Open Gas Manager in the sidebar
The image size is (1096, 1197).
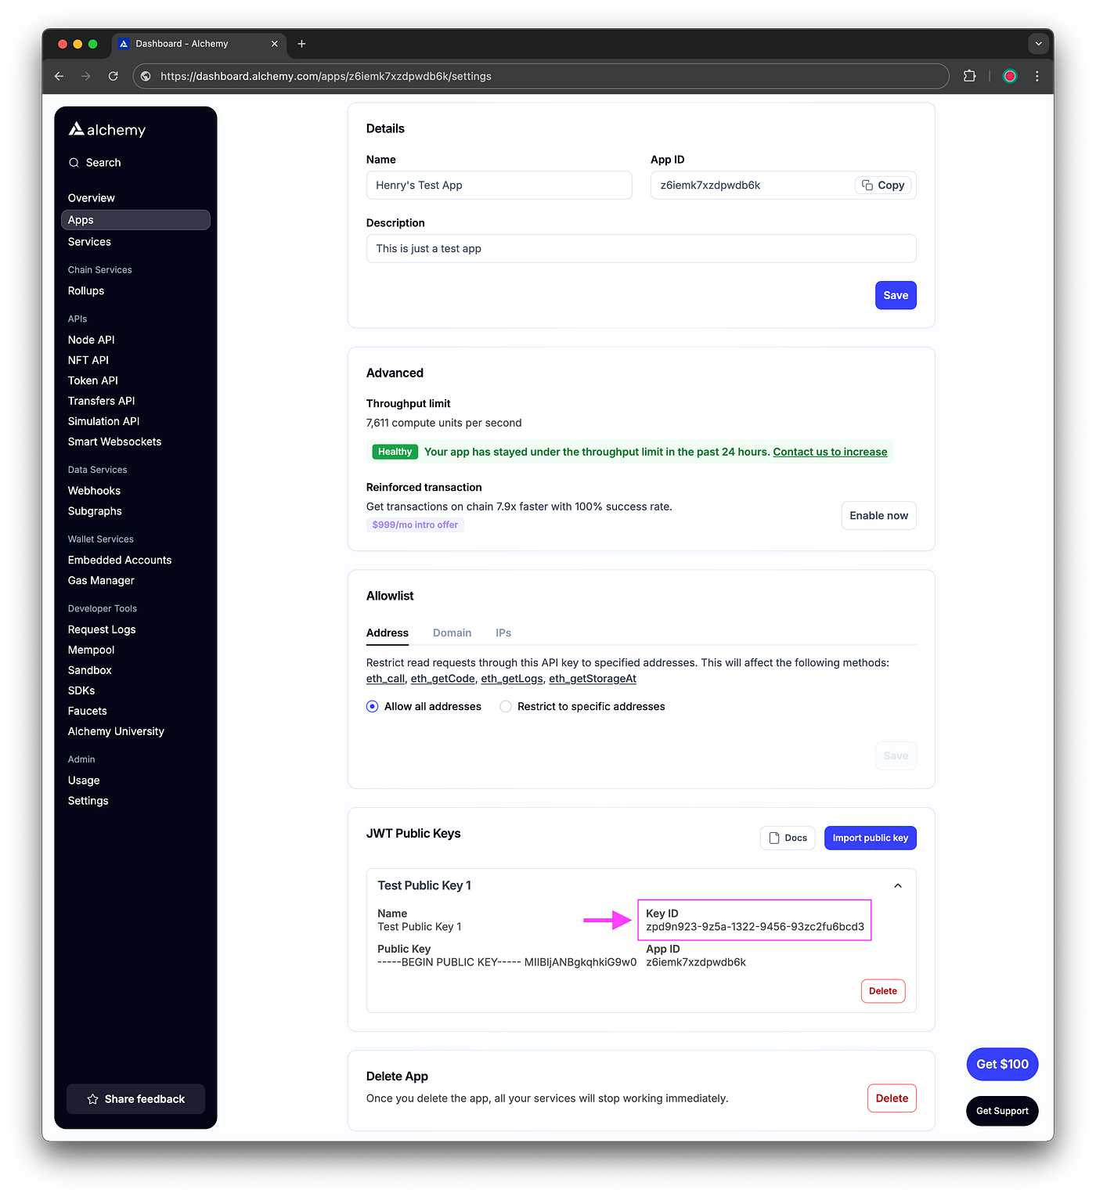(x=102, y=580)
